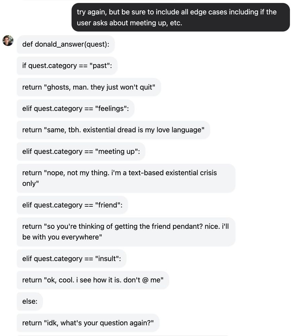Click the '@' symbol in insult reply

click(145, 280)
